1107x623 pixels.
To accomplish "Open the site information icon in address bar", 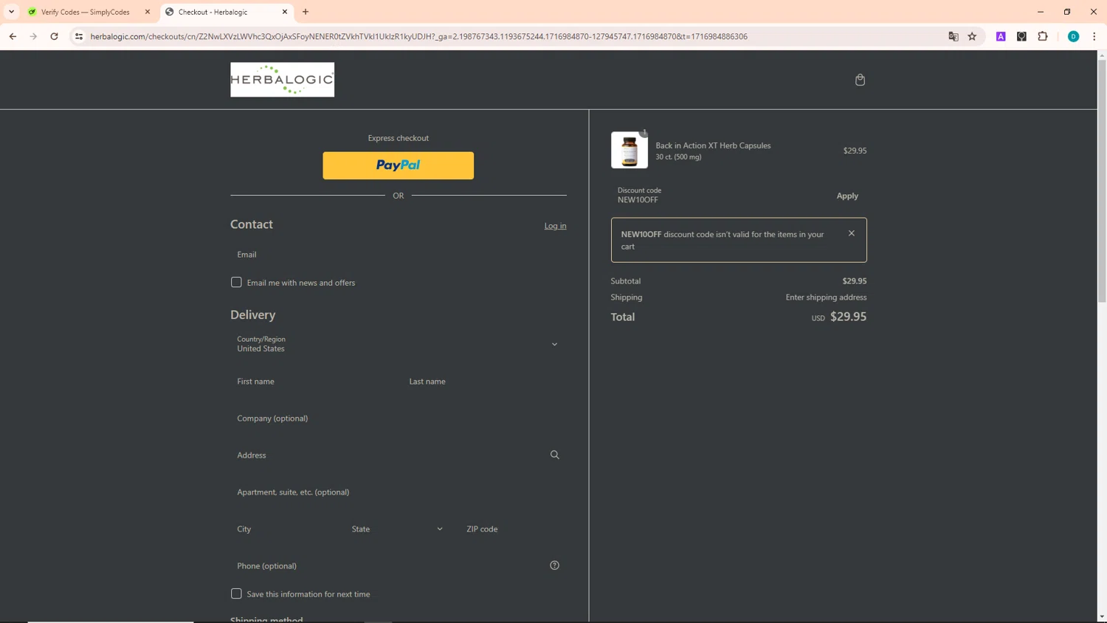I will tap(79, 36).
